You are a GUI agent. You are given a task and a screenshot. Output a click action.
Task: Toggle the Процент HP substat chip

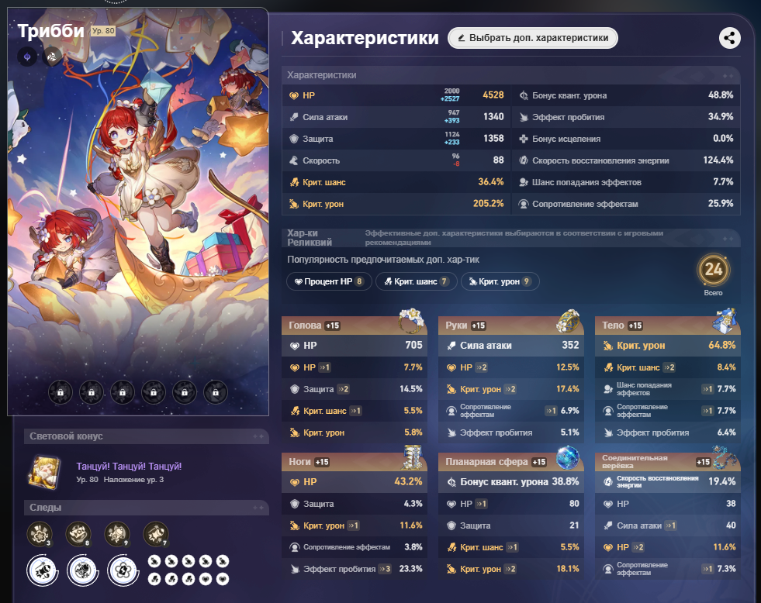click(x=329, y=281)
